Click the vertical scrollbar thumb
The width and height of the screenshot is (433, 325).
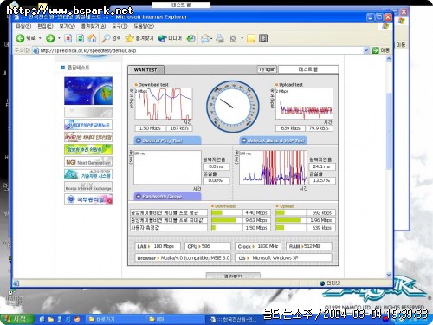pyautogui.click(x=389, y=132)
